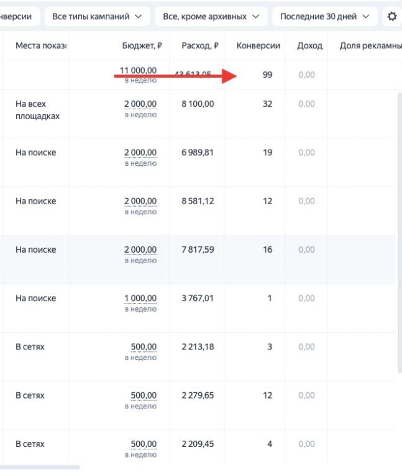Image resolution: width=402 pixels, height=473 pixels.
Task: Click the "Места показов" column header
Action: [40, 46]
